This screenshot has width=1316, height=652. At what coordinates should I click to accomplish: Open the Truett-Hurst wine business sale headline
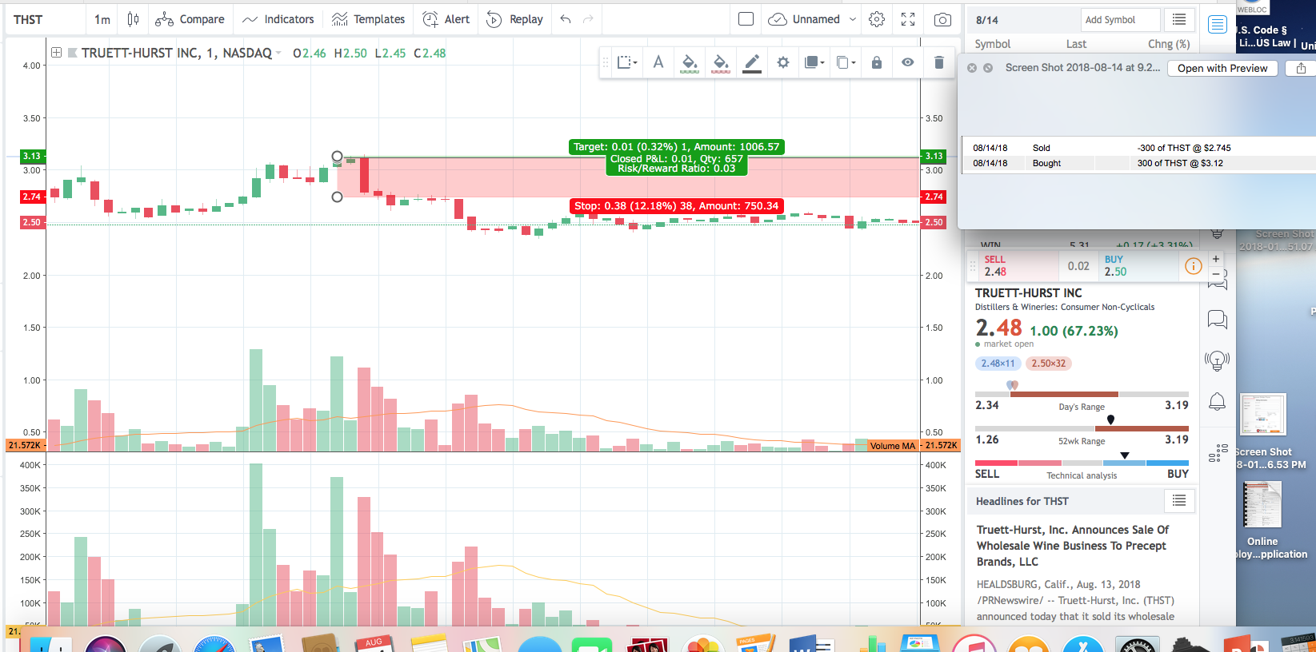tap(1073, 546)
